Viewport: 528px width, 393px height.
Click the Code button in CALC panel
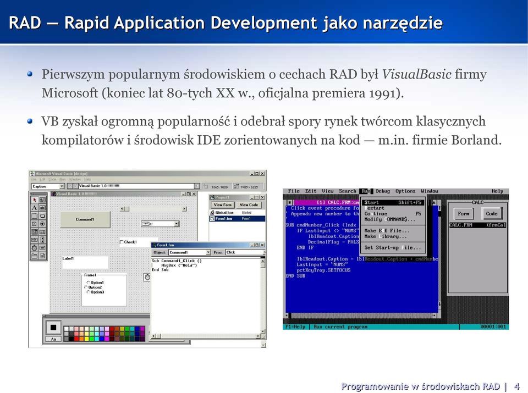coord(492,214)
